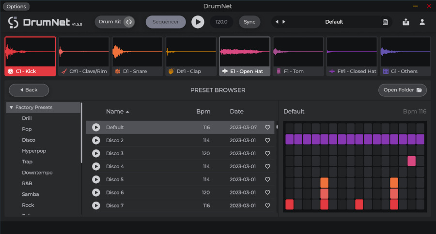Screen dimensions: 436x234
Task: Toggle favorite heart on Default preset
Action: 267,127
